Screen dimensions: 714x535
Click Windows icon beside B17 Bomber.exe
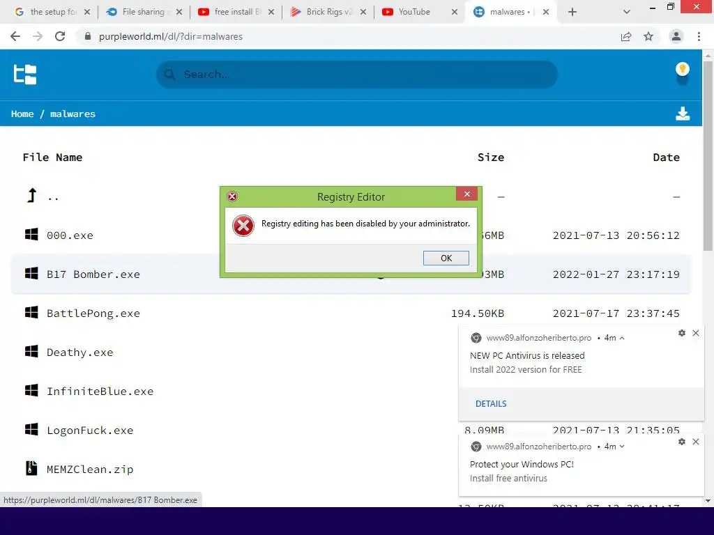[x=31, y=273]
